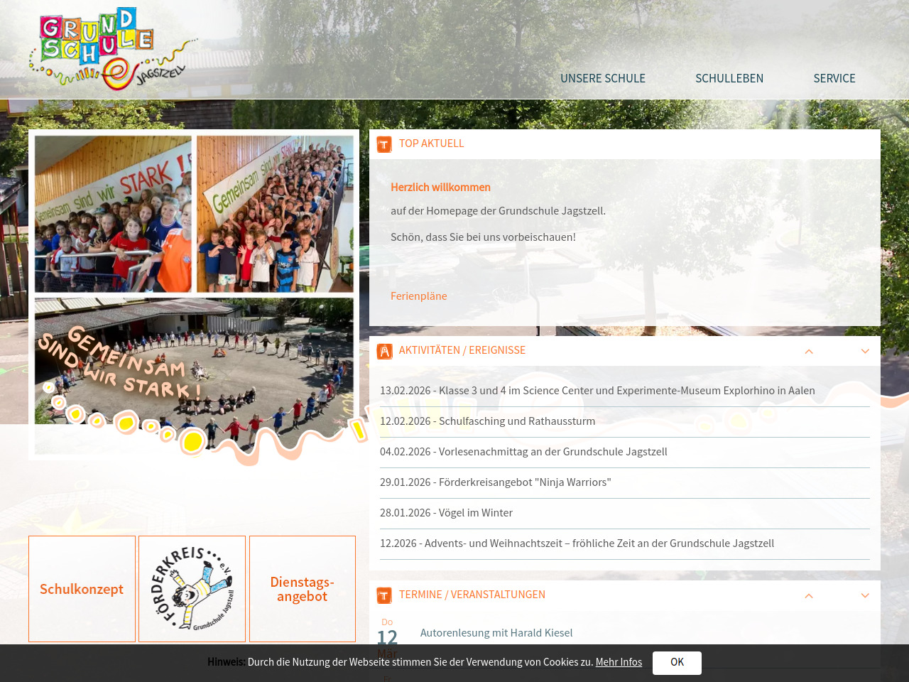Open the Unsere Schule menu
The image size is (909, 682).
tap(602, 78)
